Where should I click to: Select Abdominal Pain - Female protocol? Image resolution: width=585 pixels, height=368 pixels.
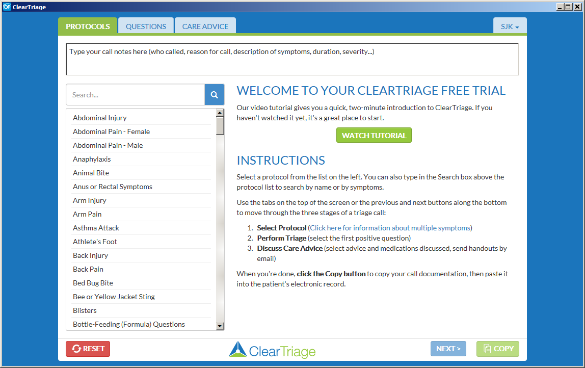(x=142, y=132)
